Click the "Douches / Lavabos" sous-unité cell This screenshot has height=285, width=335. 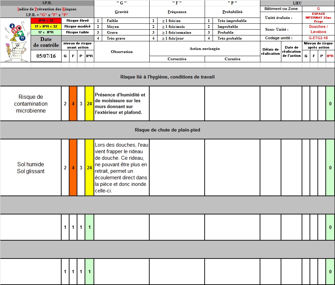[x=318, y=29]
